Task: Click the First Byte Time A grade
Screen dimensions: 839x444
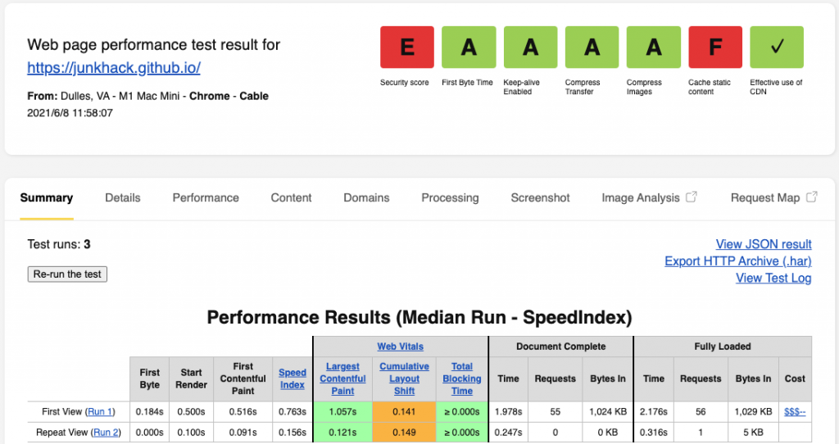Action: point(469,48)
